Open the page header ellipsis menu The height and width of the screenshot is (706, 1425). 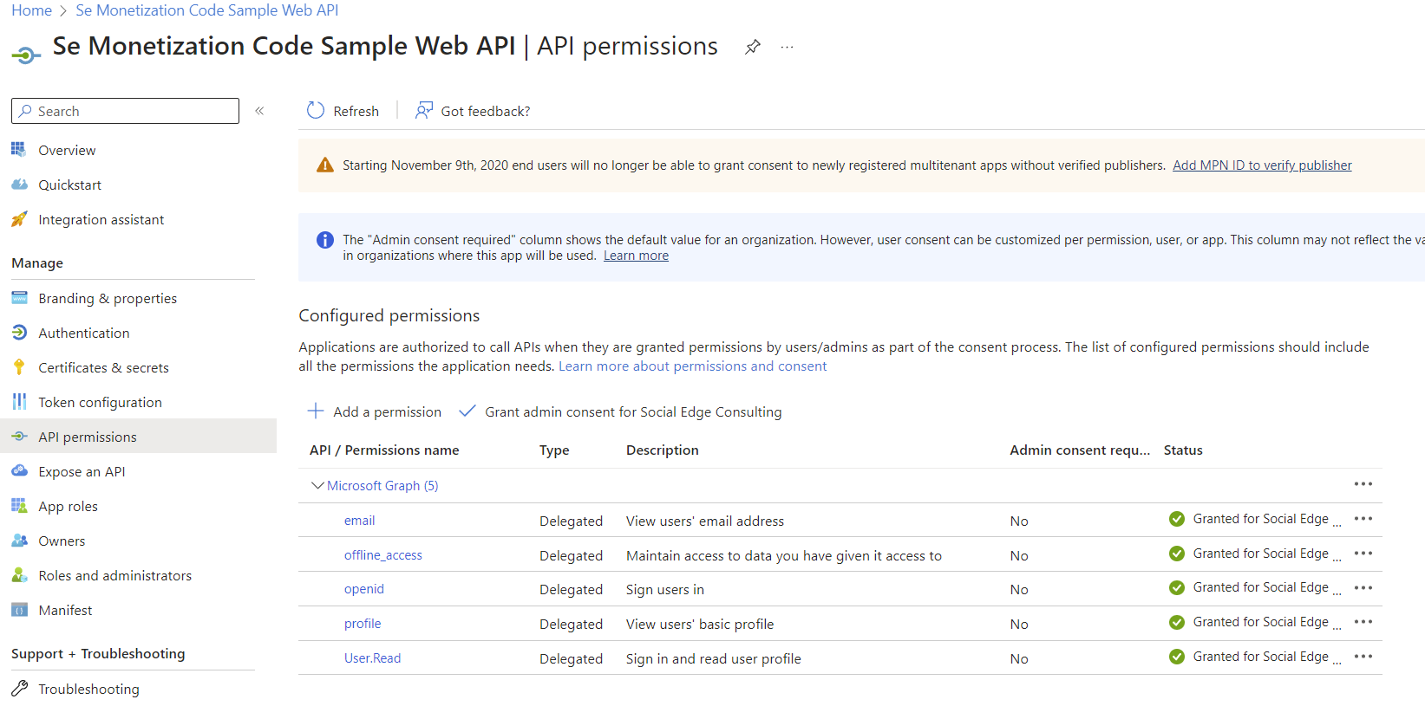787,47
